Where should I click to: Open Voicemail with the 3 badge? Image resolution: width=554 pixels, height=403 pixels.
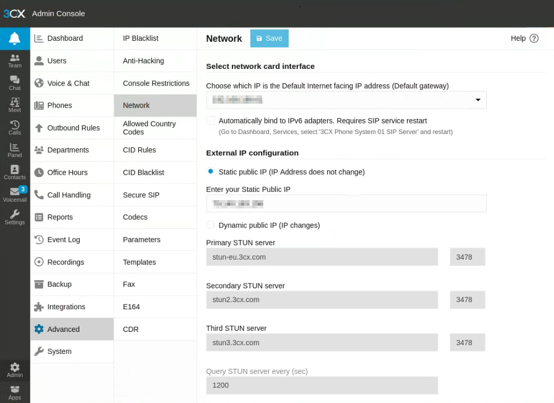pyautogui.click(x=15, y=195)
